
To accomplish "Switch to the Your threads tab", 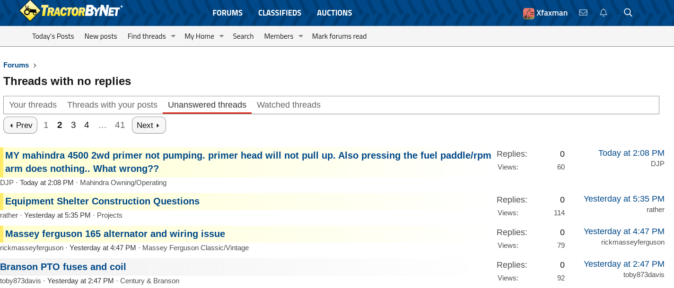I will click(33, 105).
